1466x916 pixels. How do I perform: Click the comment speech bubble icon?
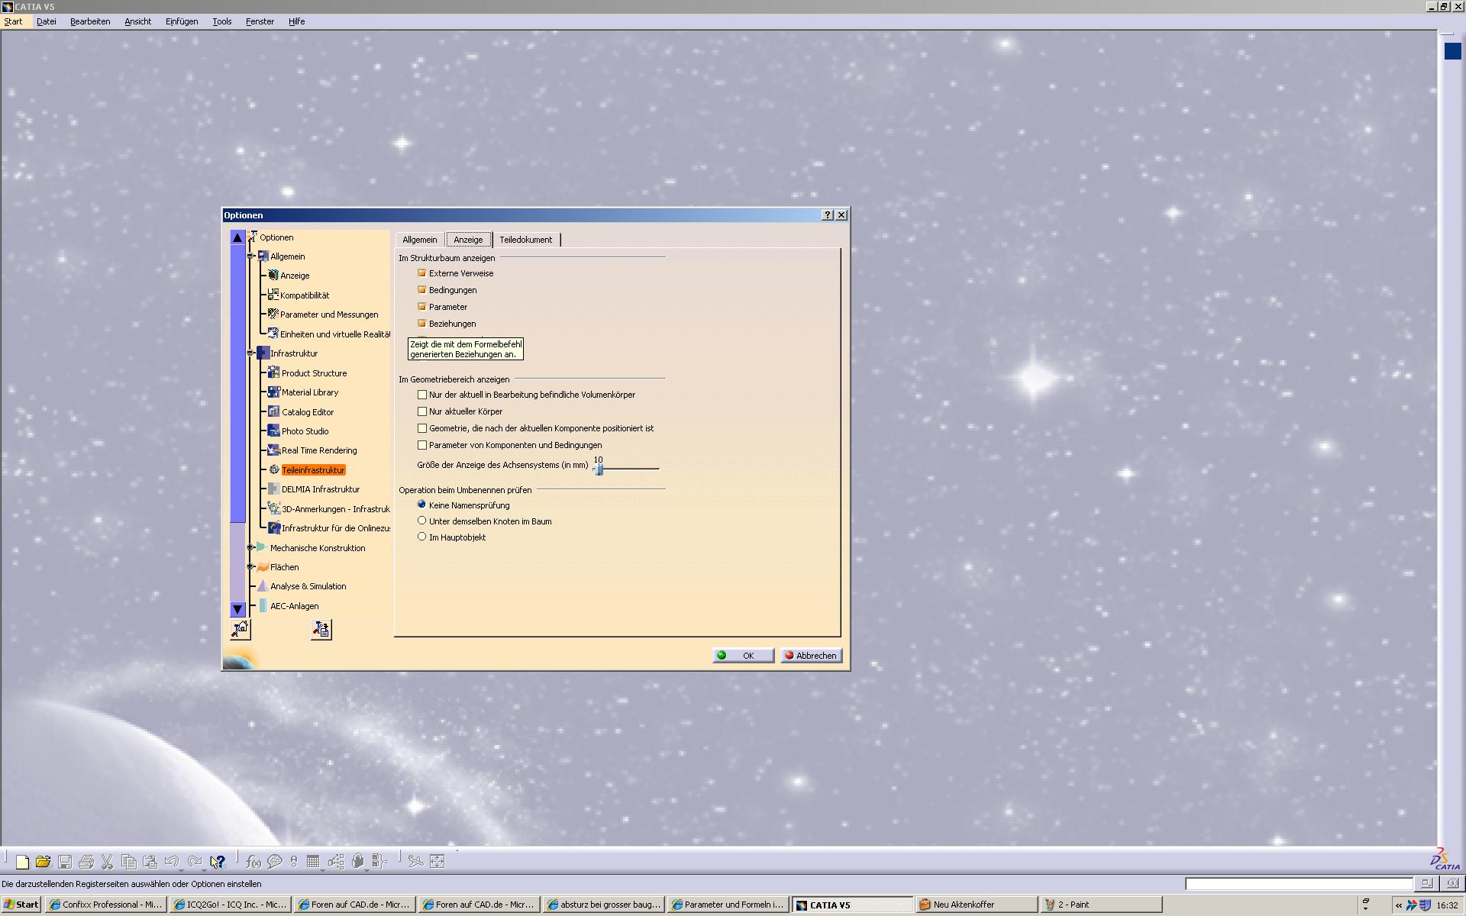[x=275, y=862]
